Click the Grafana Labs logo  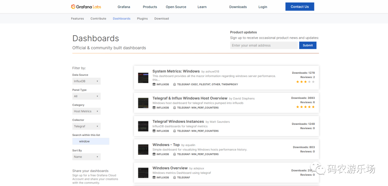point(86,7)
